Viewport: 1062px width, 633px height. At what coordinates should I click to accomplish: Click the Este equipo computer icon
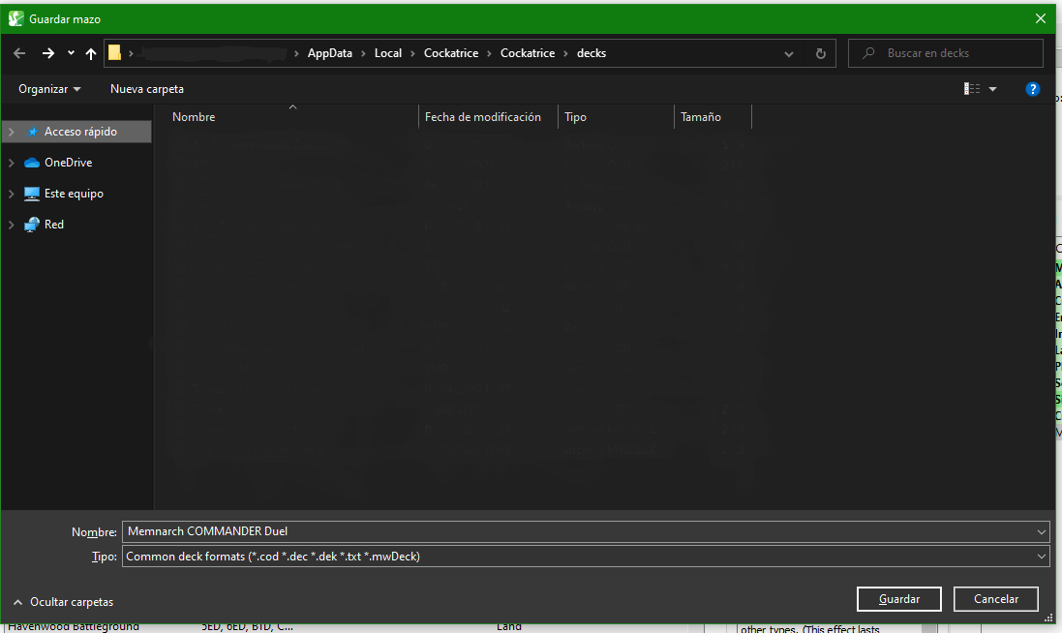tap(32, 194)
